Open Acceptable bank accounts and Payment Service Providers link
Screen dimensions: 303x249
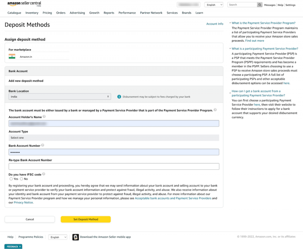(173, 198)
